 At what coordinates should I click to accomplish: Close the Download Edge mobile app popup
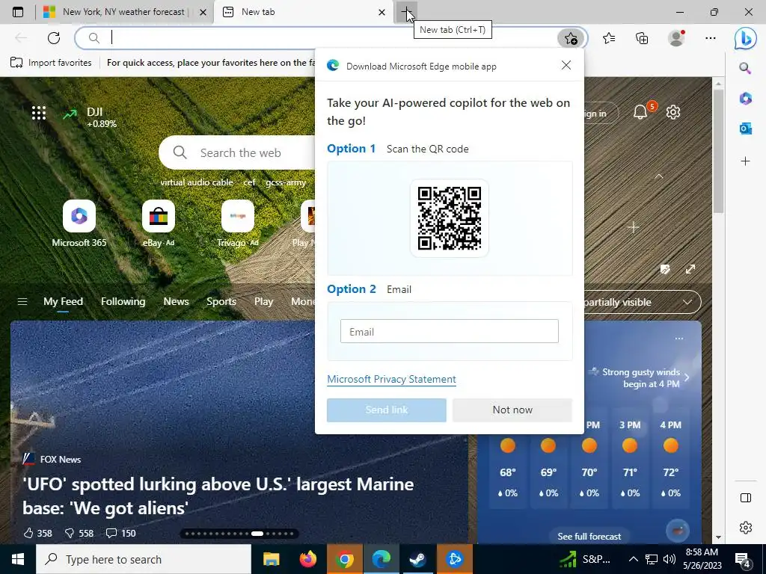[566, 66]
